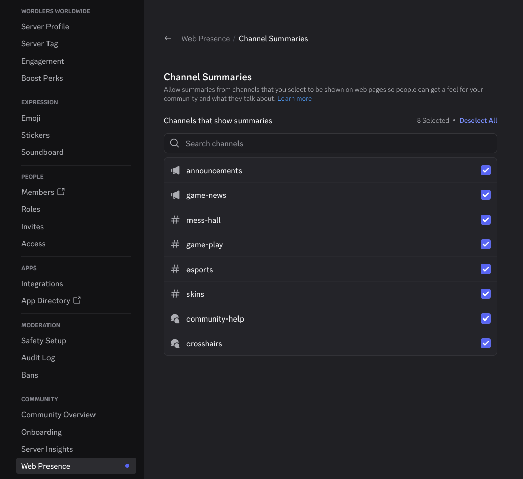Viewport: 523px width, 479px height.
Task: Click the forum icon for community-help
Action: [175, 318]
